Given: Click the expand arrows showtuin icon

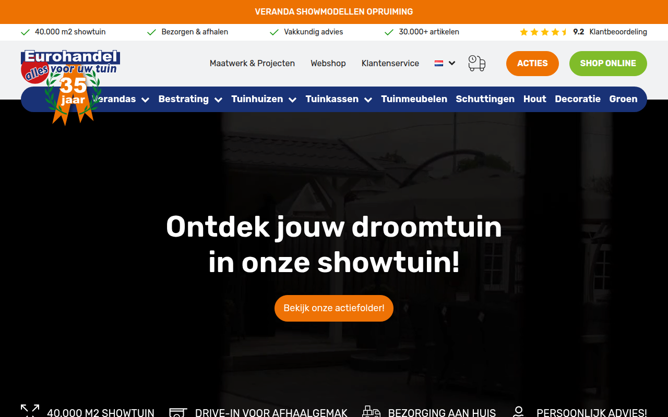Looking at the screenshot, I should click(30, 411).
